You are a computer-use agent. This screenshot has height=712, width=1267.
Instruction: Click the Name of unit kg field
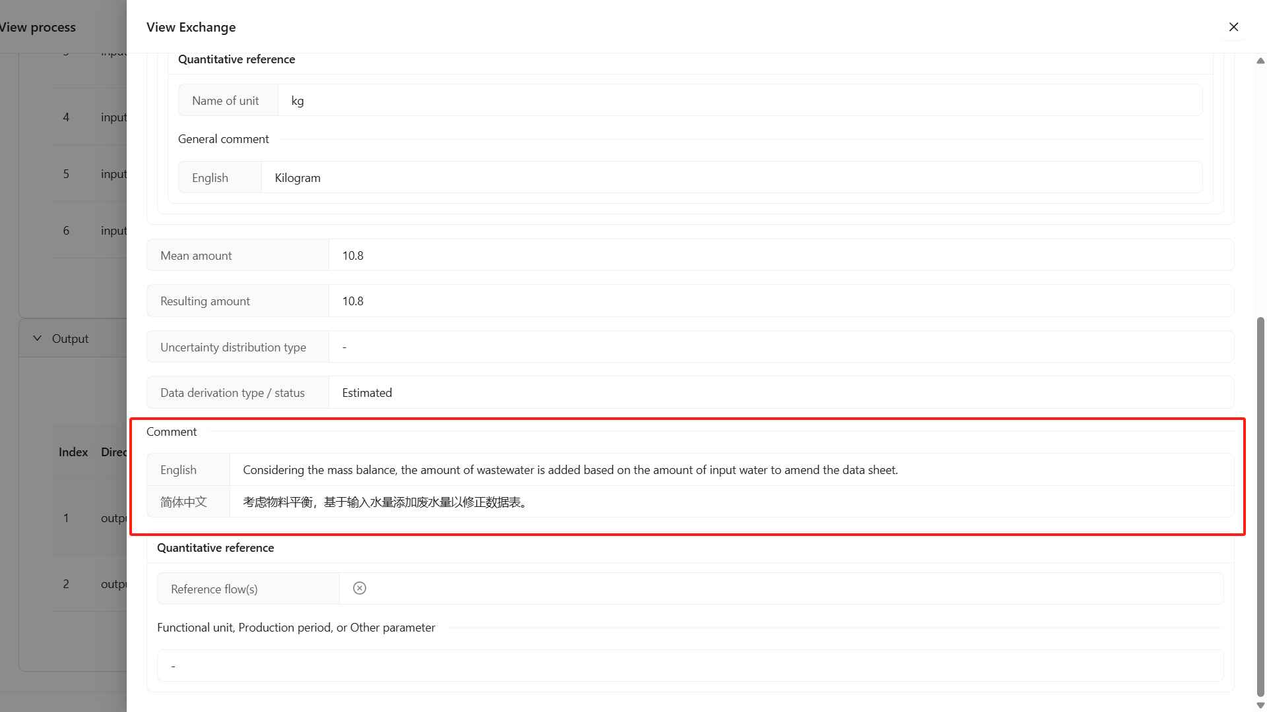click(x=739, y=100)
